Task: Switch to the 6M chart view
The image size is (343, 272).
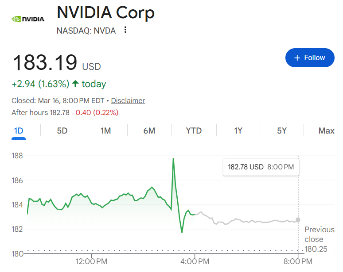Action: (x=149, y=130)
